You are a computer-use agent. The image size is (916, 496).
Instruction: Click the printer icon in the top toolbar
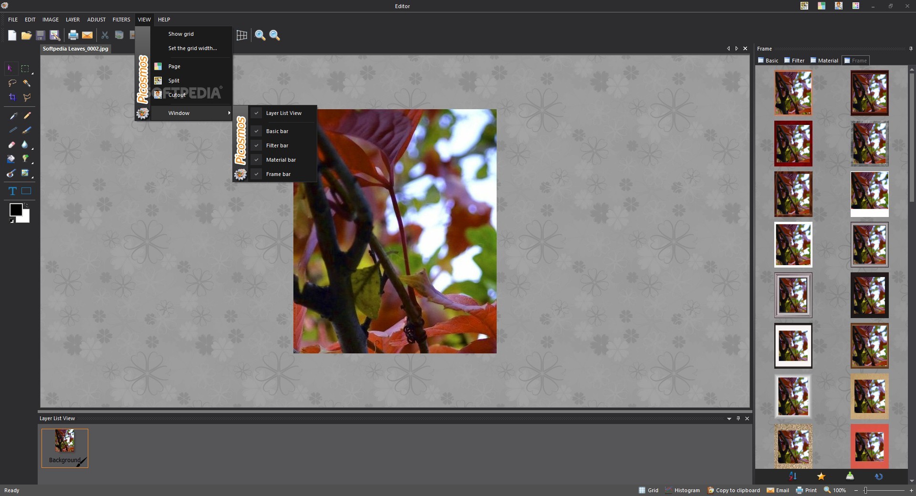(73, 35)
